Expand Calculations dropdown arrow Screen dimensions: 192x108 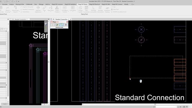(73, 12)
